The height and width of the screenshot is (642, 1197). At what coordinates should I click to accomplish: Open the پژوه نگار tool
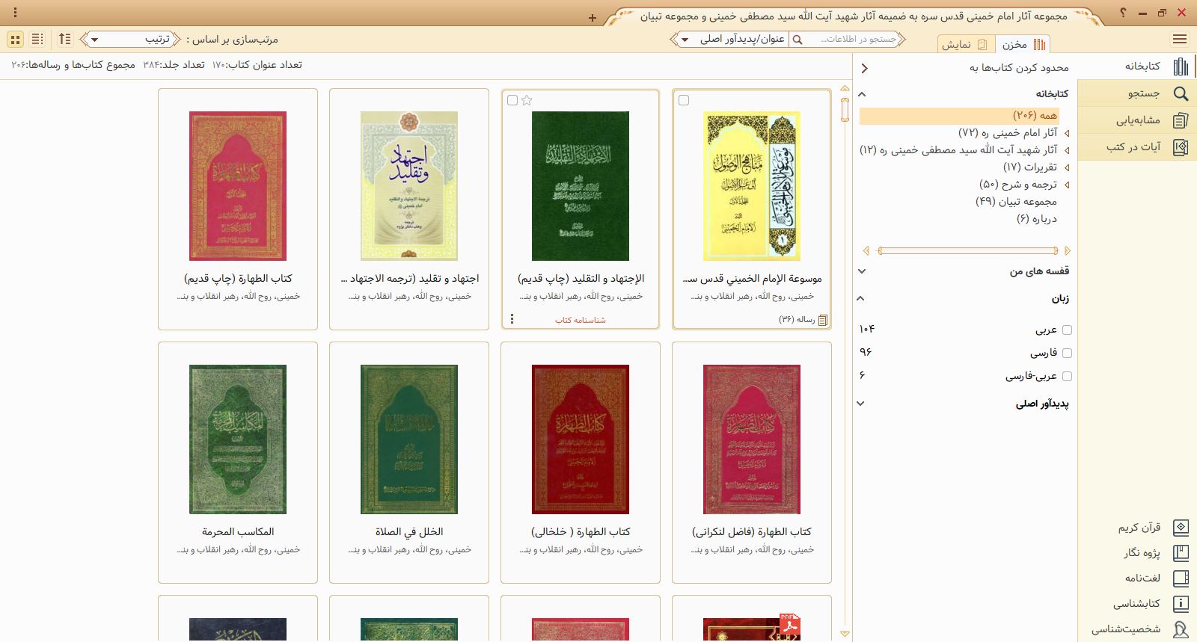coord(1154,553)
